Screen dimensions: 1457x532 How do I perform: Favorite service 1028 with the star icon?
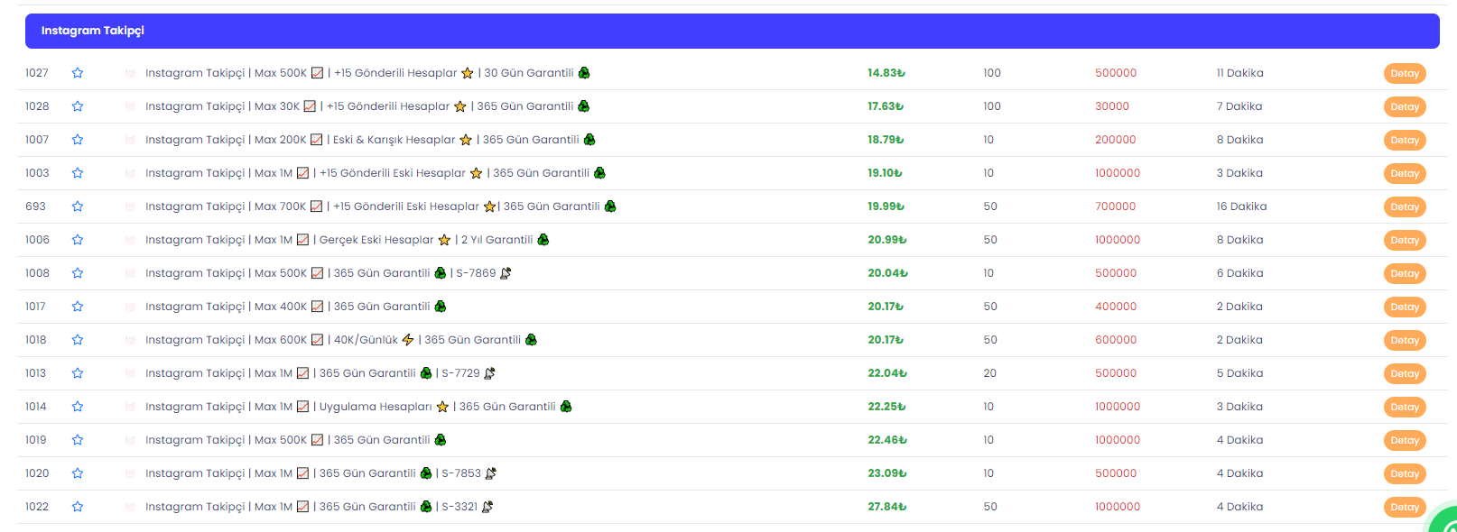pyautogui.click(x=78, y=106)
